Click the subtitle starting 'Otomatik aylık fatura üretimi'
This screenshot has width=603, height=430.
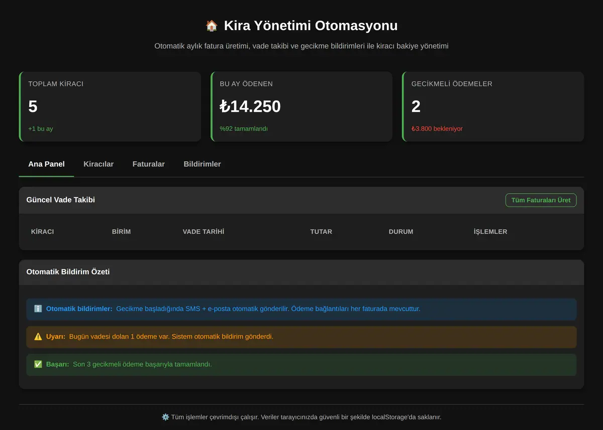coord(301,46)
